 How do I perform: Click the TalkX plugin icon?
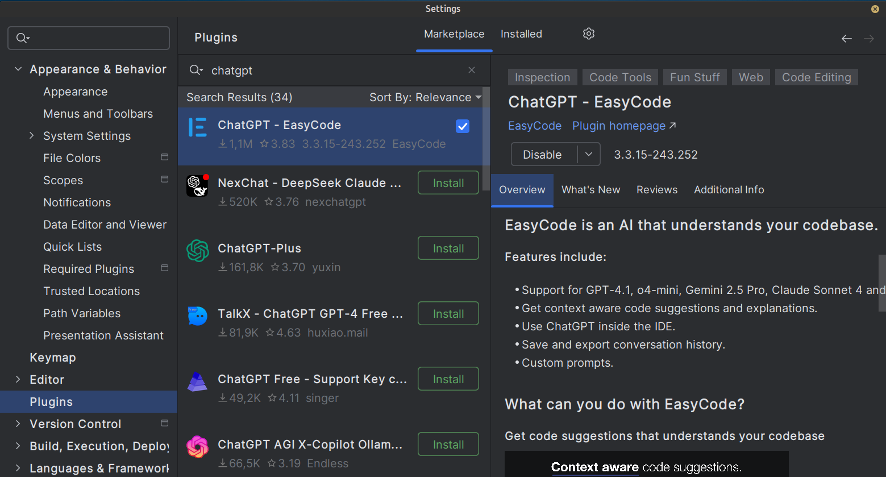[x=198, y=316]
